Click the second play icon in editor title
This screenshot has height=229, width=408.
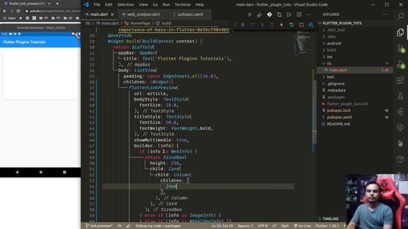pos(289,15)
